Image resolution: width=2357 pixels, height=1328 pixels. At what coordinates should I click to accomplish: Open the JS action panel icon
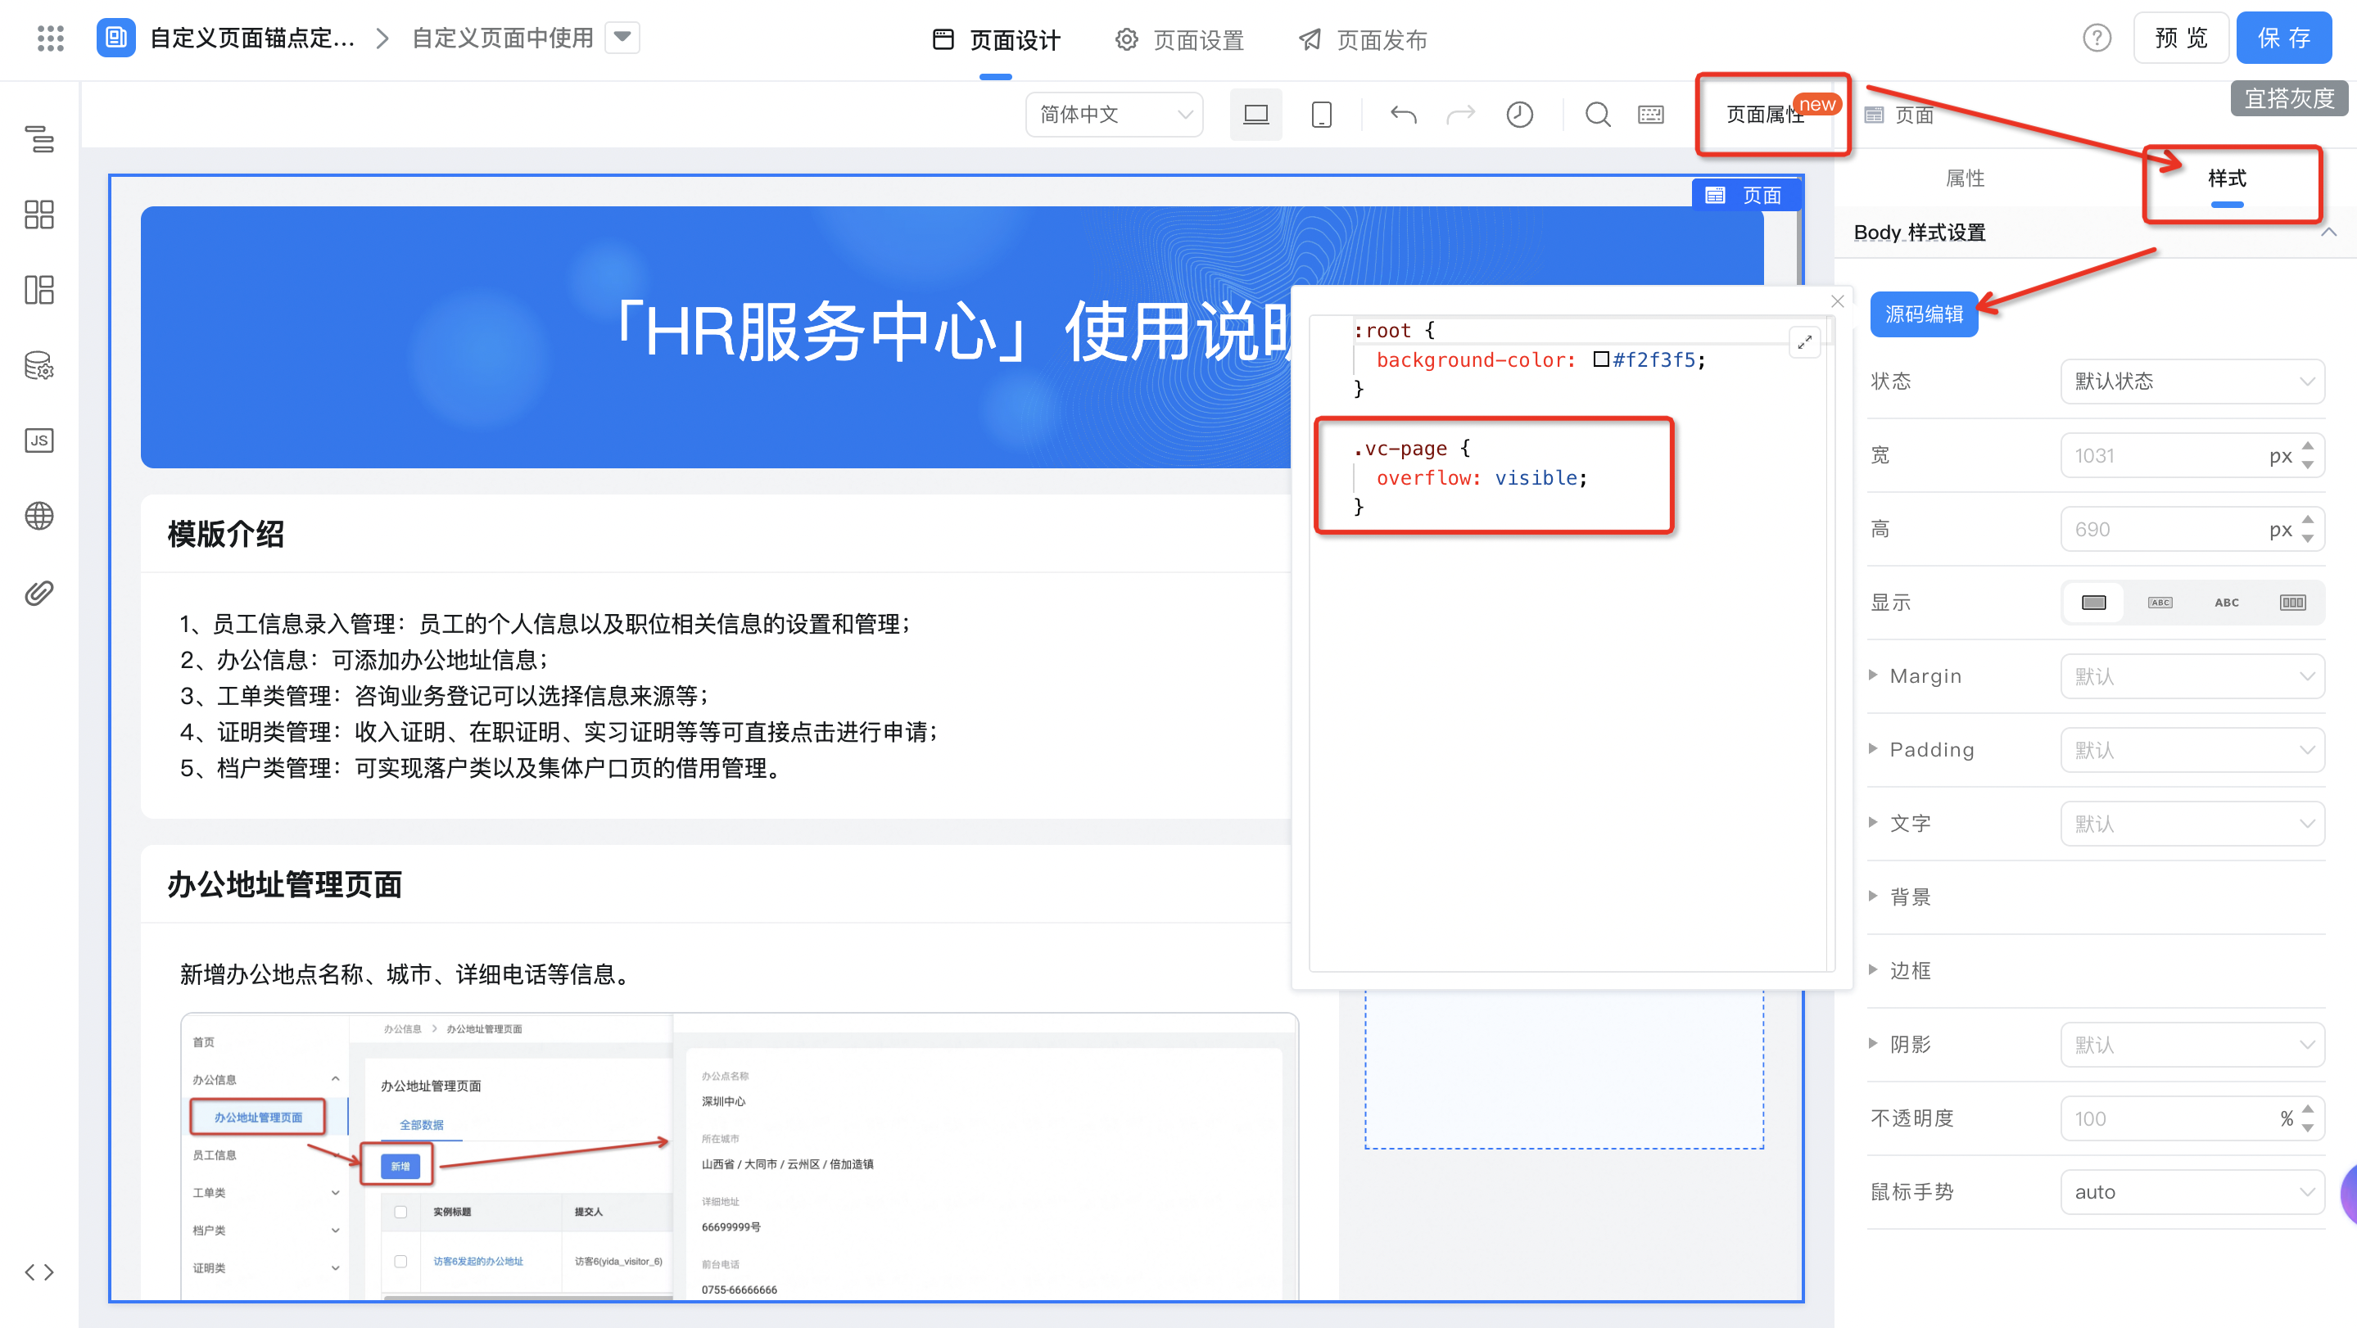pos(39,440)
